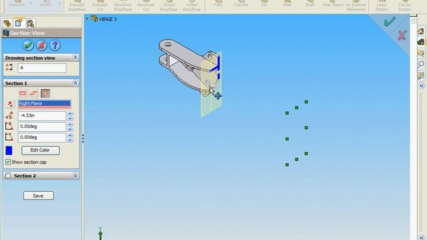Open File Explorer task pane icon
Viewport: 427px width, 240px height.
coord(421,53)
